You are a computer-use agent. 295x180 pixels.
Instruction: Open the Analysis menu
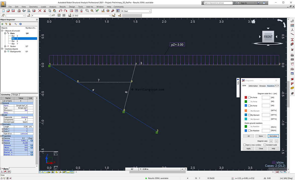point(53,7)
